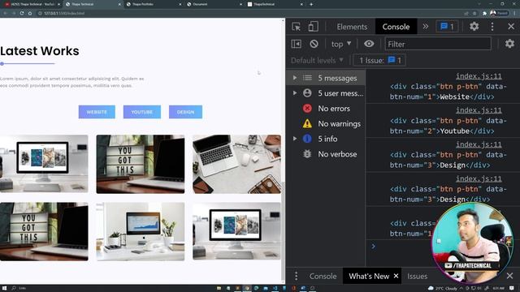Click the Youtube div console log entry
Image resolution: width=520 pixels, height=292 pixels.
tap(448, 126)
